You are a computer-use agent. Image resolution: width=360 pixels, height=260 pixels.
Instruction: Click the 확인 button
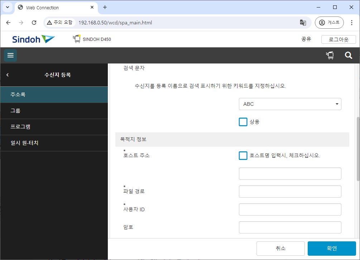(x=332, y=248)
